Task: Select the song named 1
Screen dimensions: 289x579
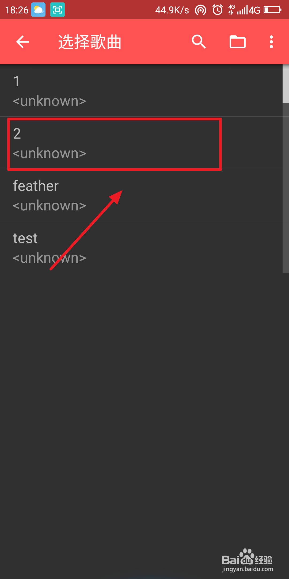Action: click(141, 91)
